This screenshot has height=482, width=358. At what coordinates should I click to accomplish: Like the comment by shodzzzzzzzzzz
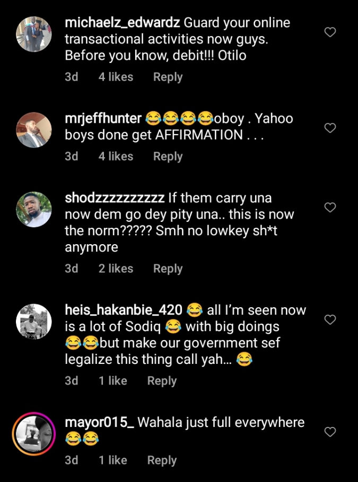pyautogui.click(x=330, y=207)
